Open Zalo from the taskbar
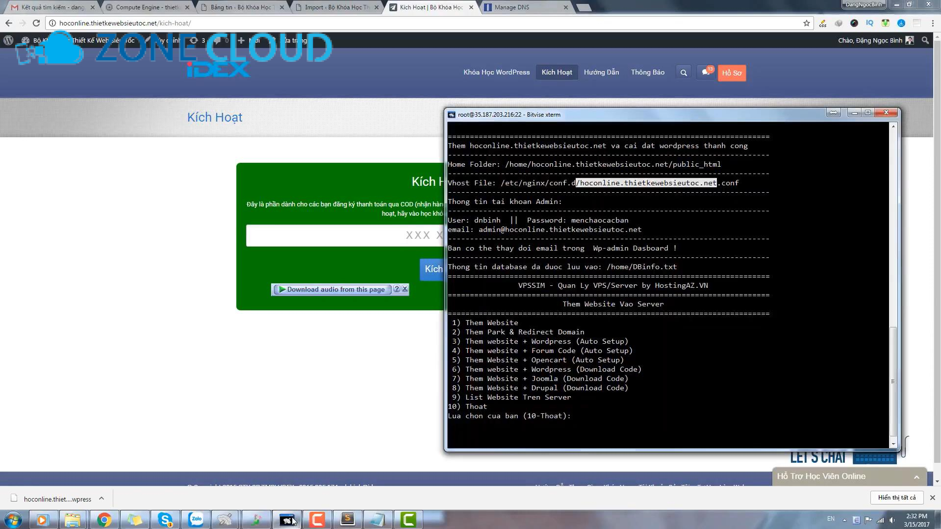This screenshot has height=529, width=941. [196, 519]
